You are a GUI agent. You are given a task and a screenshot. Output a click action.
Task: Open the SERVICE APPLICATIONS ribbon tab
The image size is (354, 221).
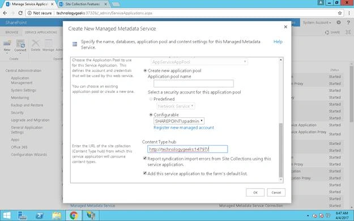coord(41,32)
